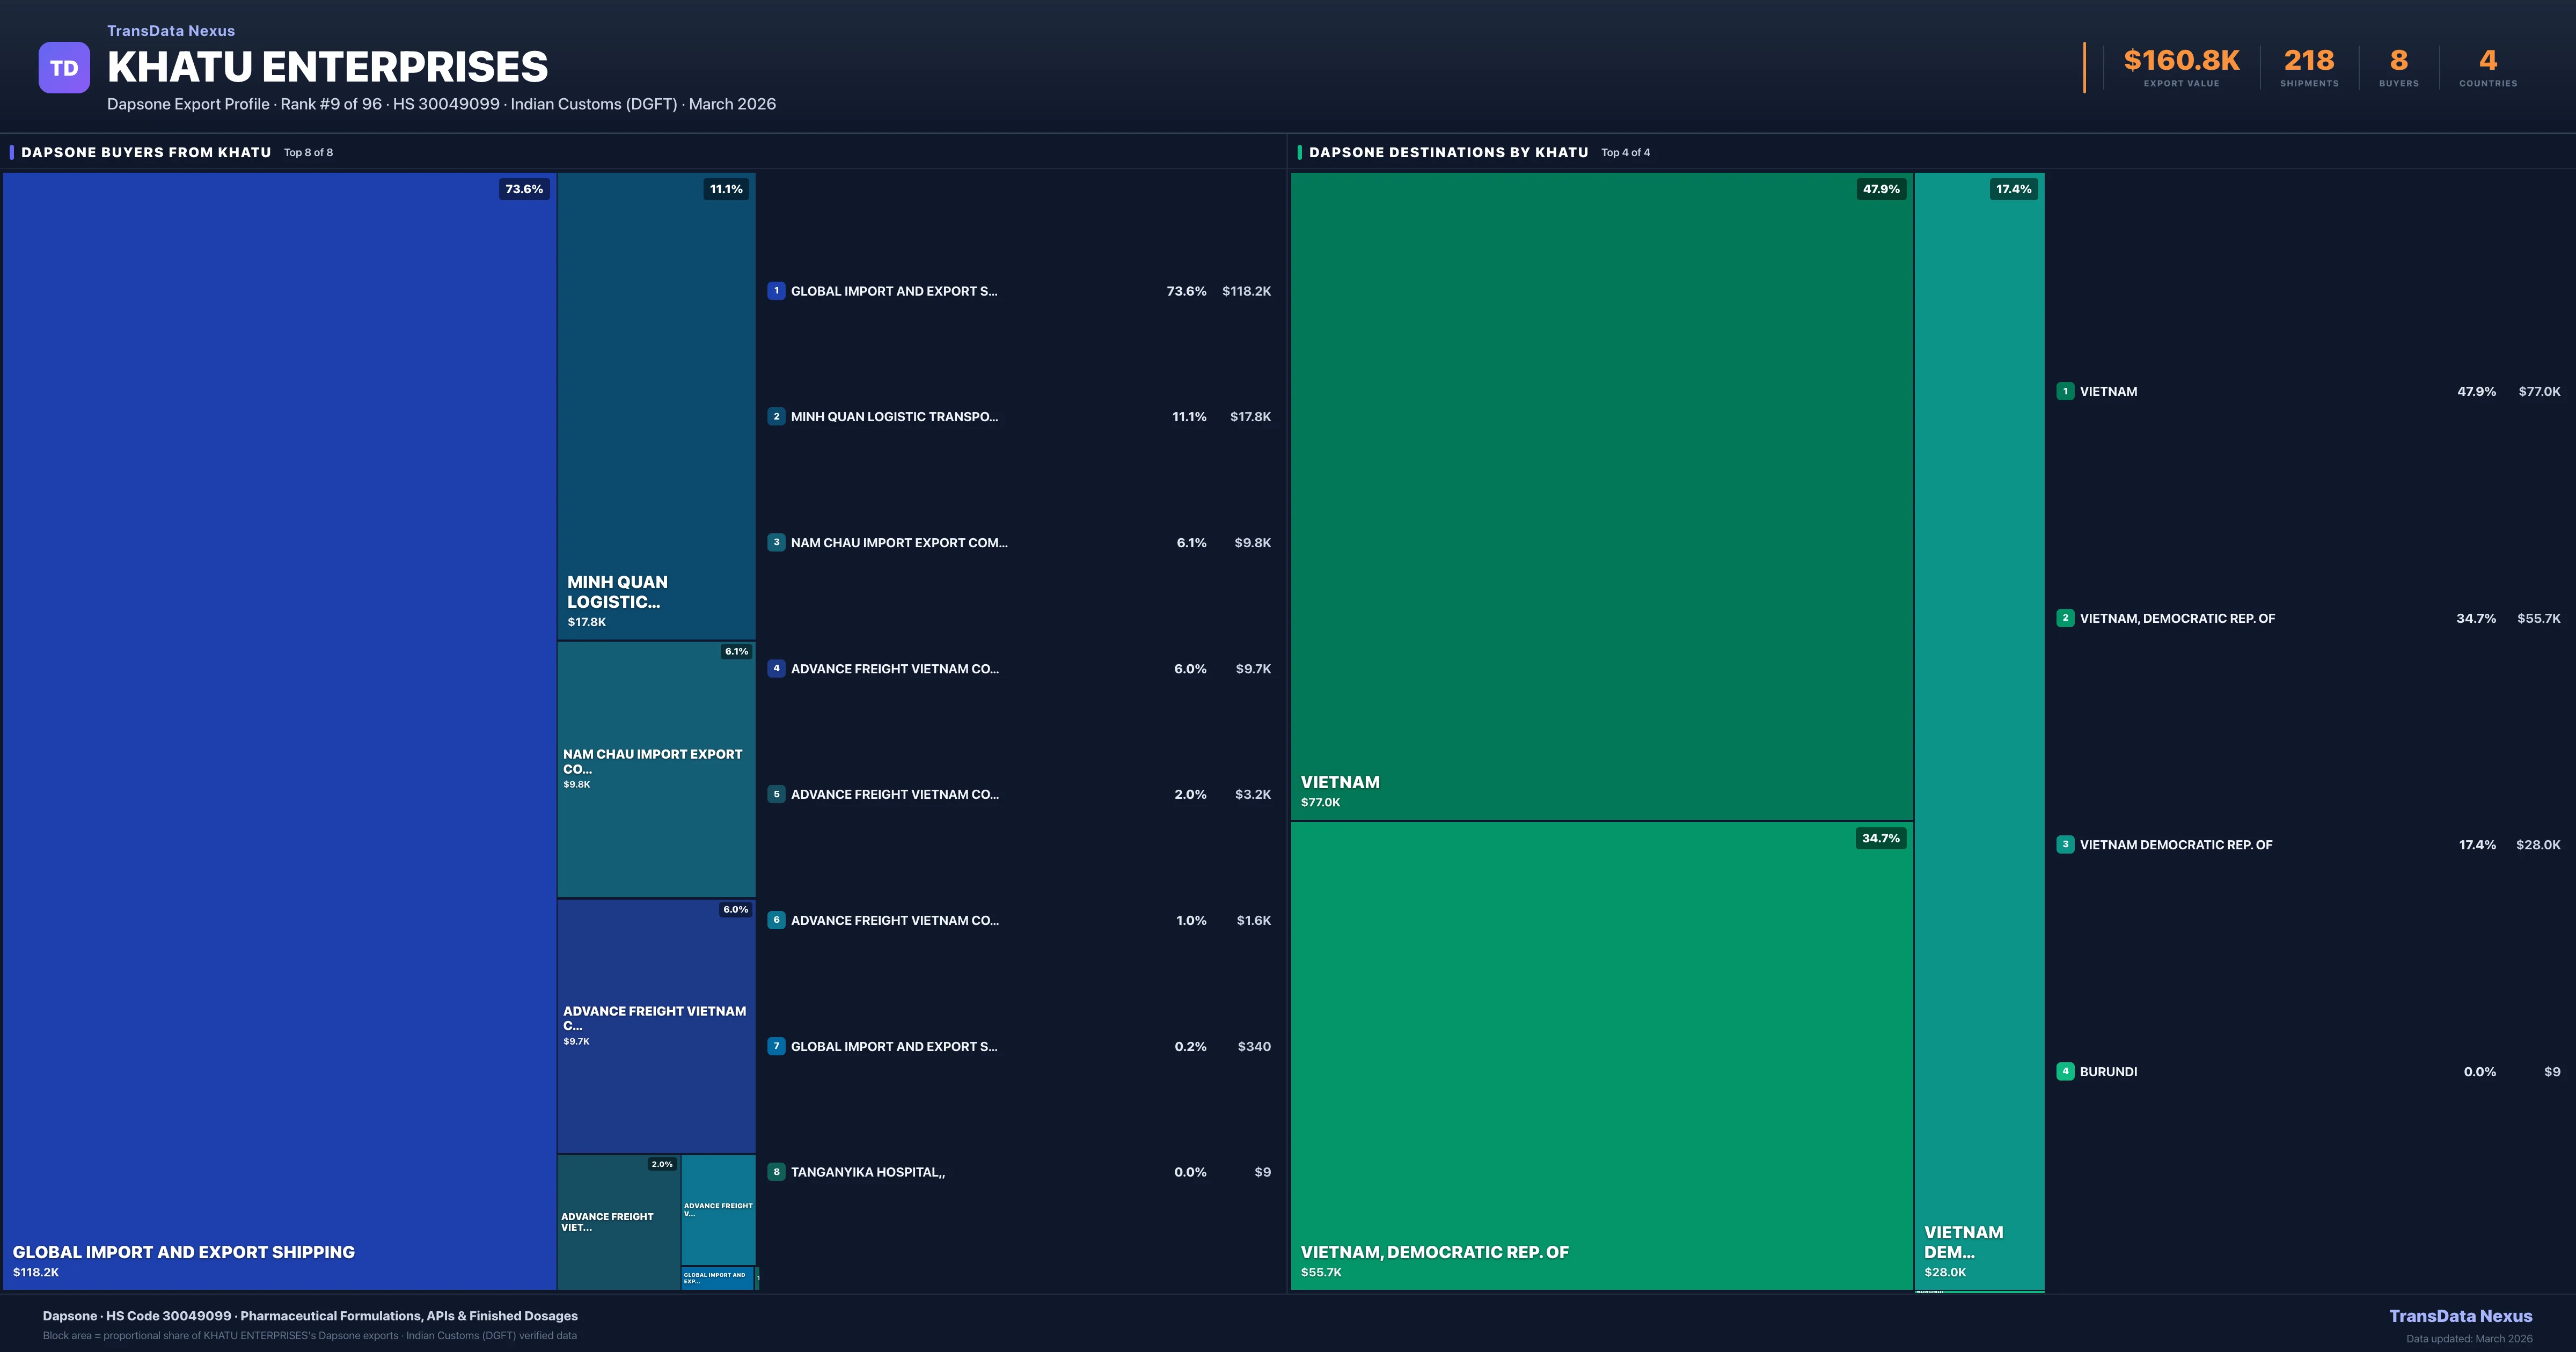
Task: Click the $160.8K export value stat
Action: coord(2181,60)
